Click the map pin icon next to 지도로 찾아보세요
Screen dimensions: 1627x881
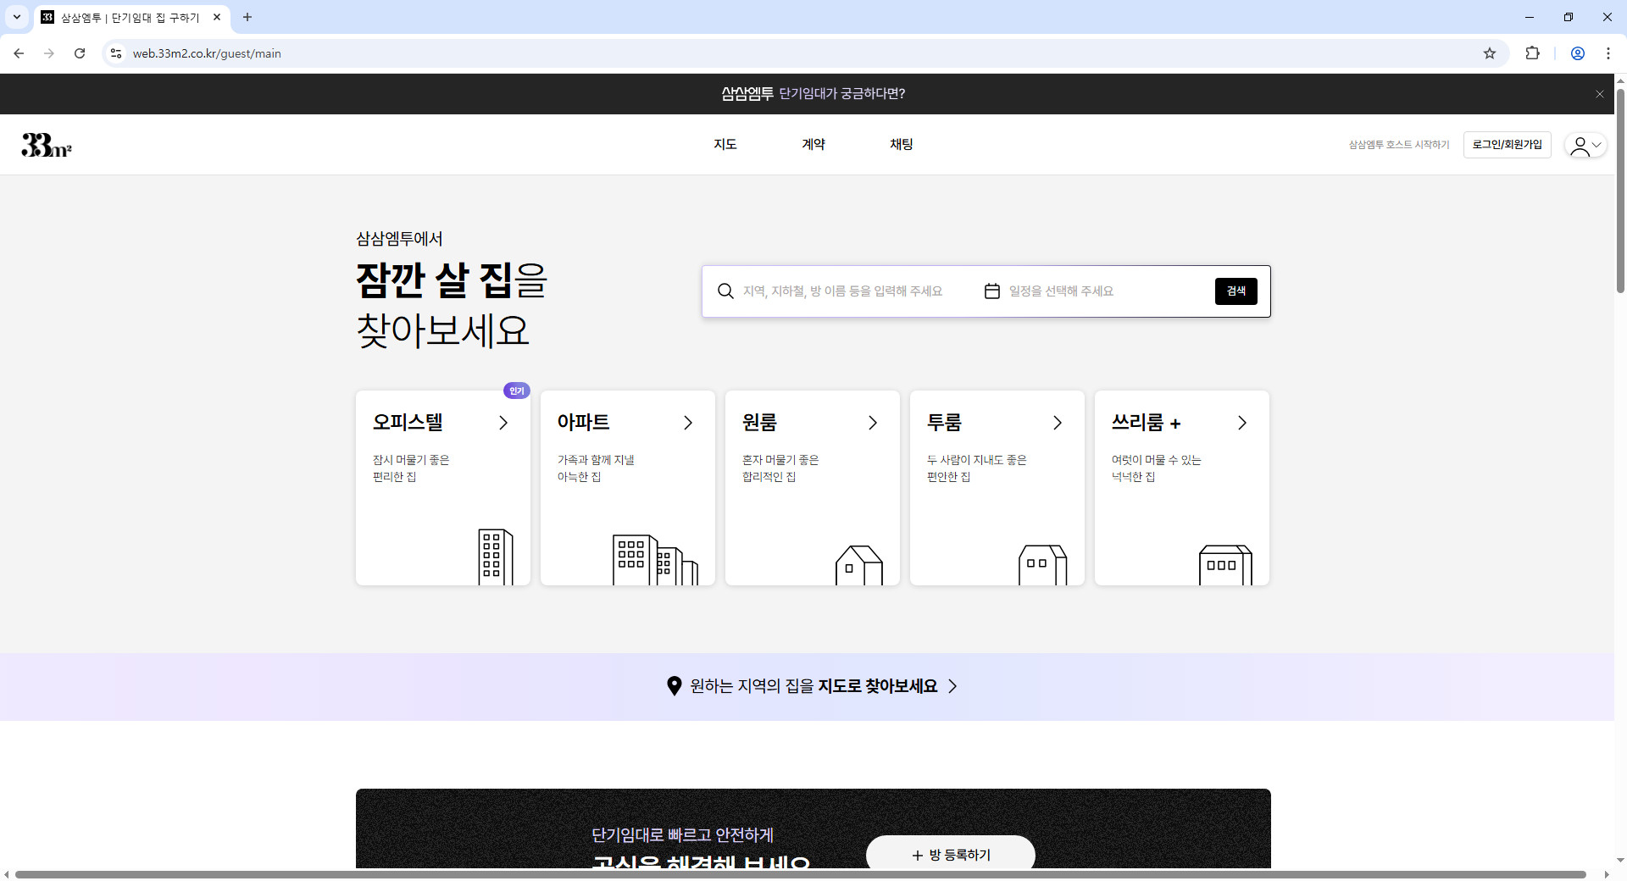point(674,686)
